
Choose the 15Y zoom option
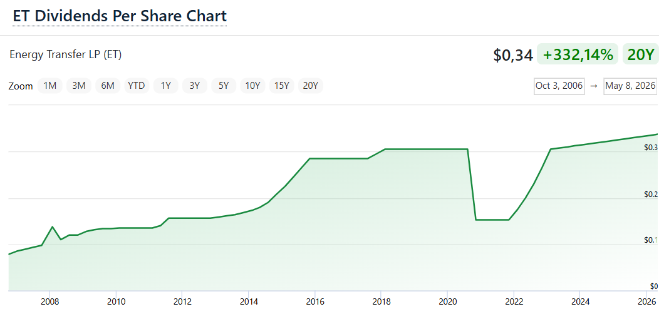[x=282, y=86]
